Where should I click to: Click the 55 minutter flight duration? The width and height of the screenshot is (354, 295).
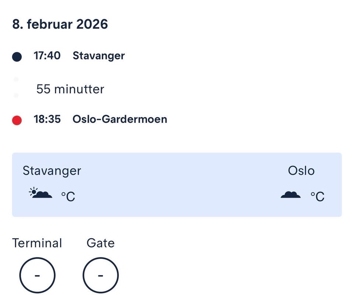point(70,89)
